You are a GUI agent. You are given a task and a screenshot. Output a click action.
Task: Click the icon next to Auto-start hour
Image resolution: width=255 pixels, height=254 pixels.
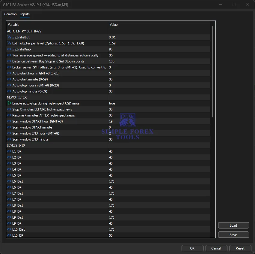(9, 73)
